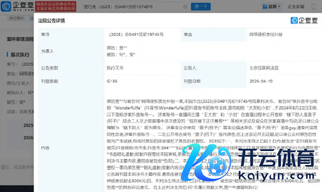Select the 被告：安* line in background page
Viewport: 322px width, 192px height.
click(x=16, y=102)
